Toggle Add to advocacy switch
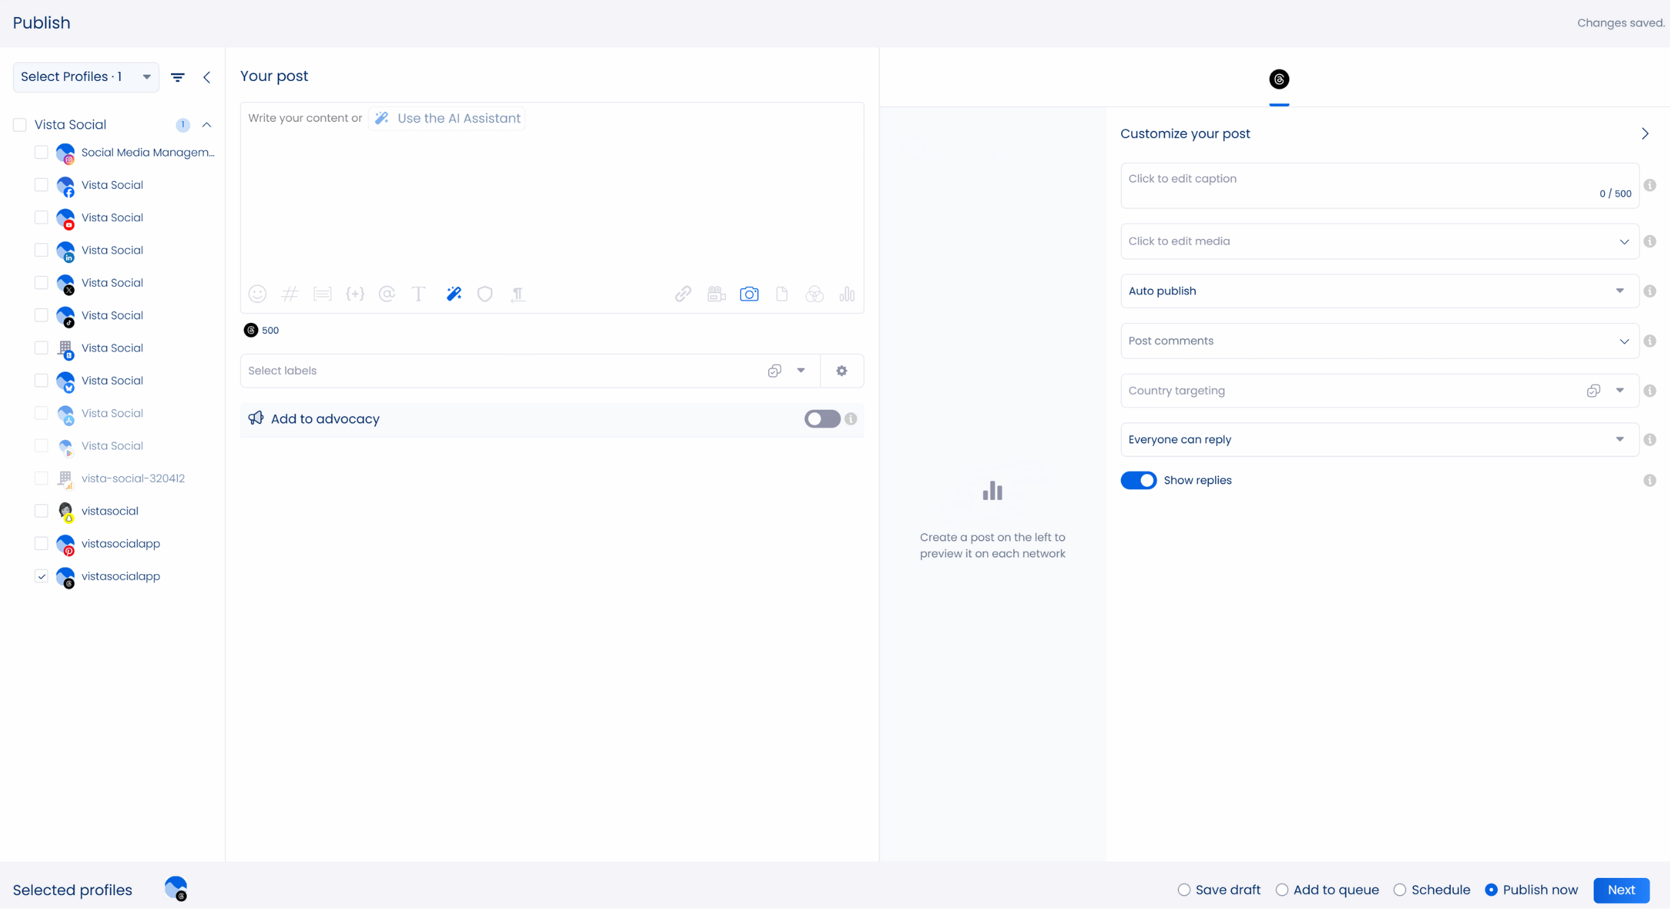 822,419
